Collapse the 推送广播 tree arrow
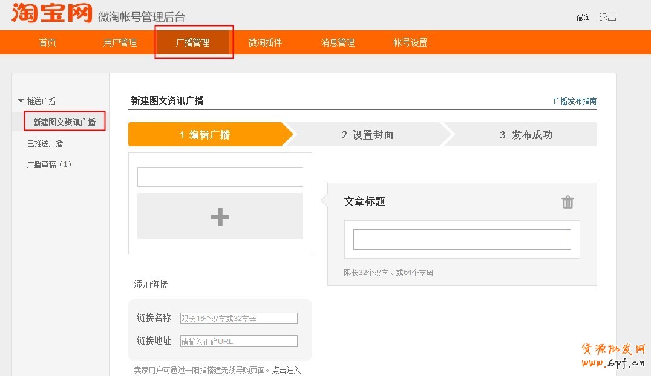This screenshot has height=376, width=651. (x=21, y=101)
